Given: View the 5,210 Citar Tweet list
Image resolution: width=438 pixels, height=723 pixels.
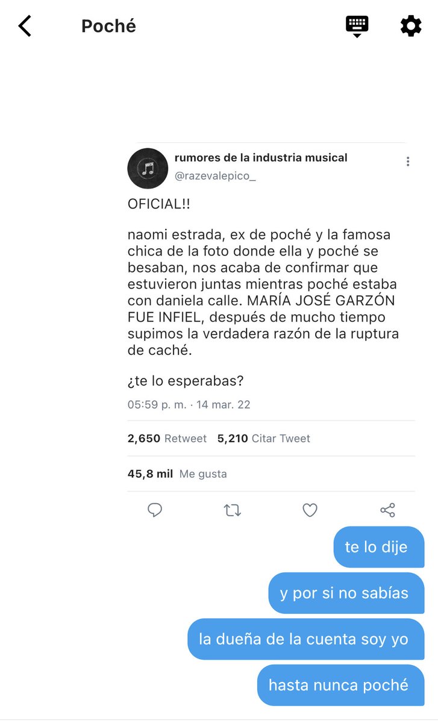Looking at the screenshot, I should [264, 439].
